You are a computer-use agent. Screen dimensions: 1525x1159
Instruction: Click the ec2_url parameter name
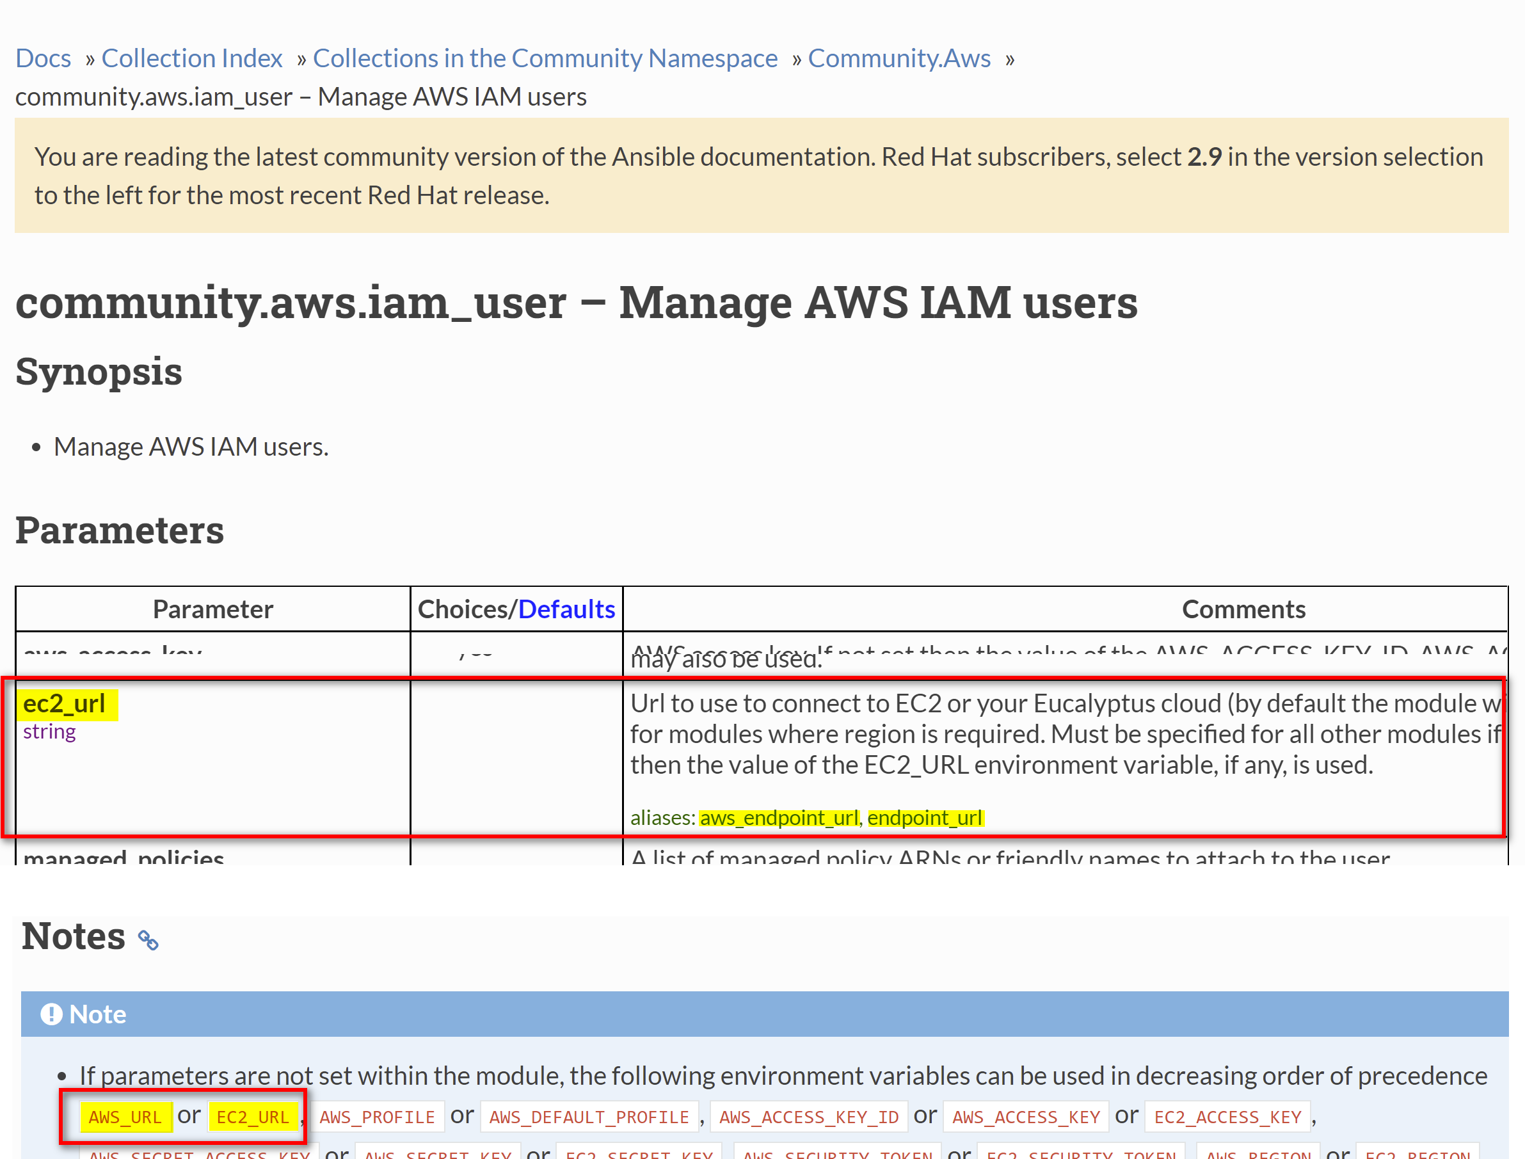click(x=64, y=704)
